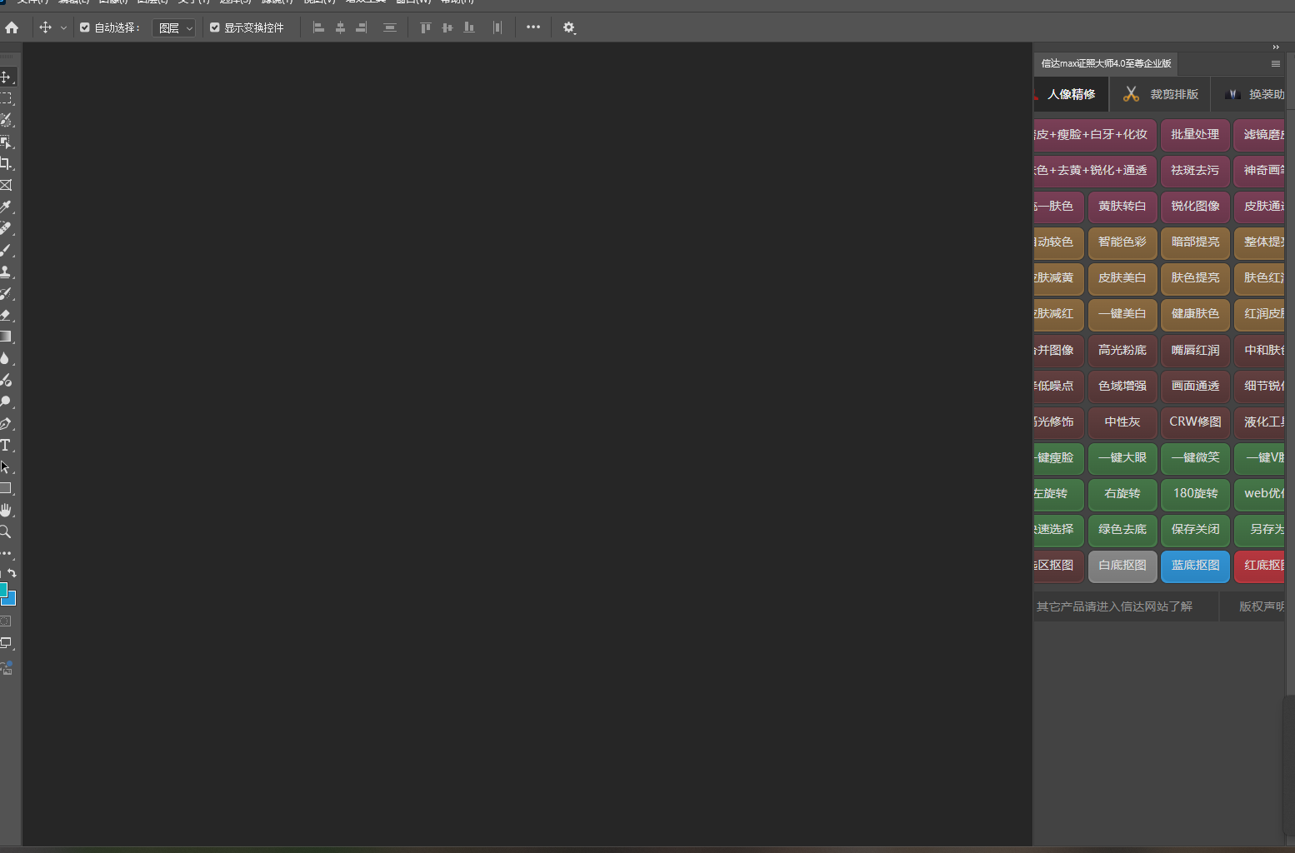Click the 智能色彩 button
The width and height of the screenshot is (1295, 853).
(1122, 242)
